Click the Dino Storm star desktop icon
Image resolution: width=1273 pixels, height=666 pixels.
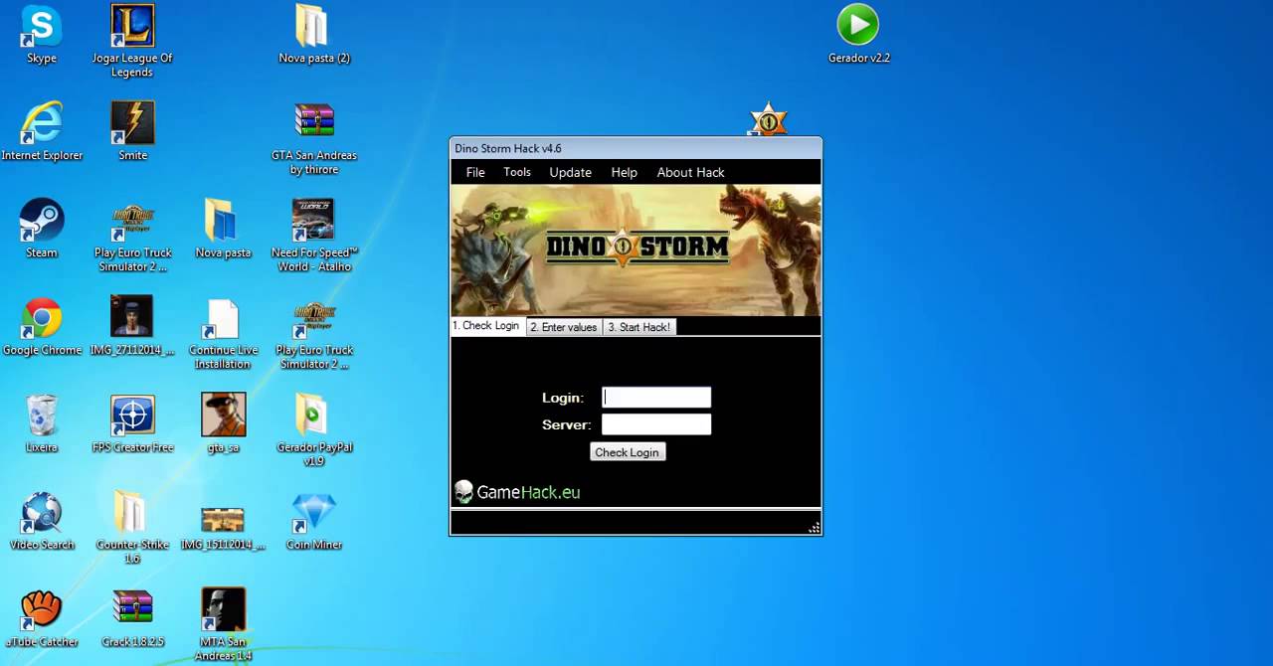click(768, 120)
